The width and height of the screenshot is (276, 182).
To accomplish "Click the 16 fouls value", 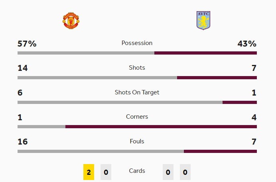I will pos(23,142).
